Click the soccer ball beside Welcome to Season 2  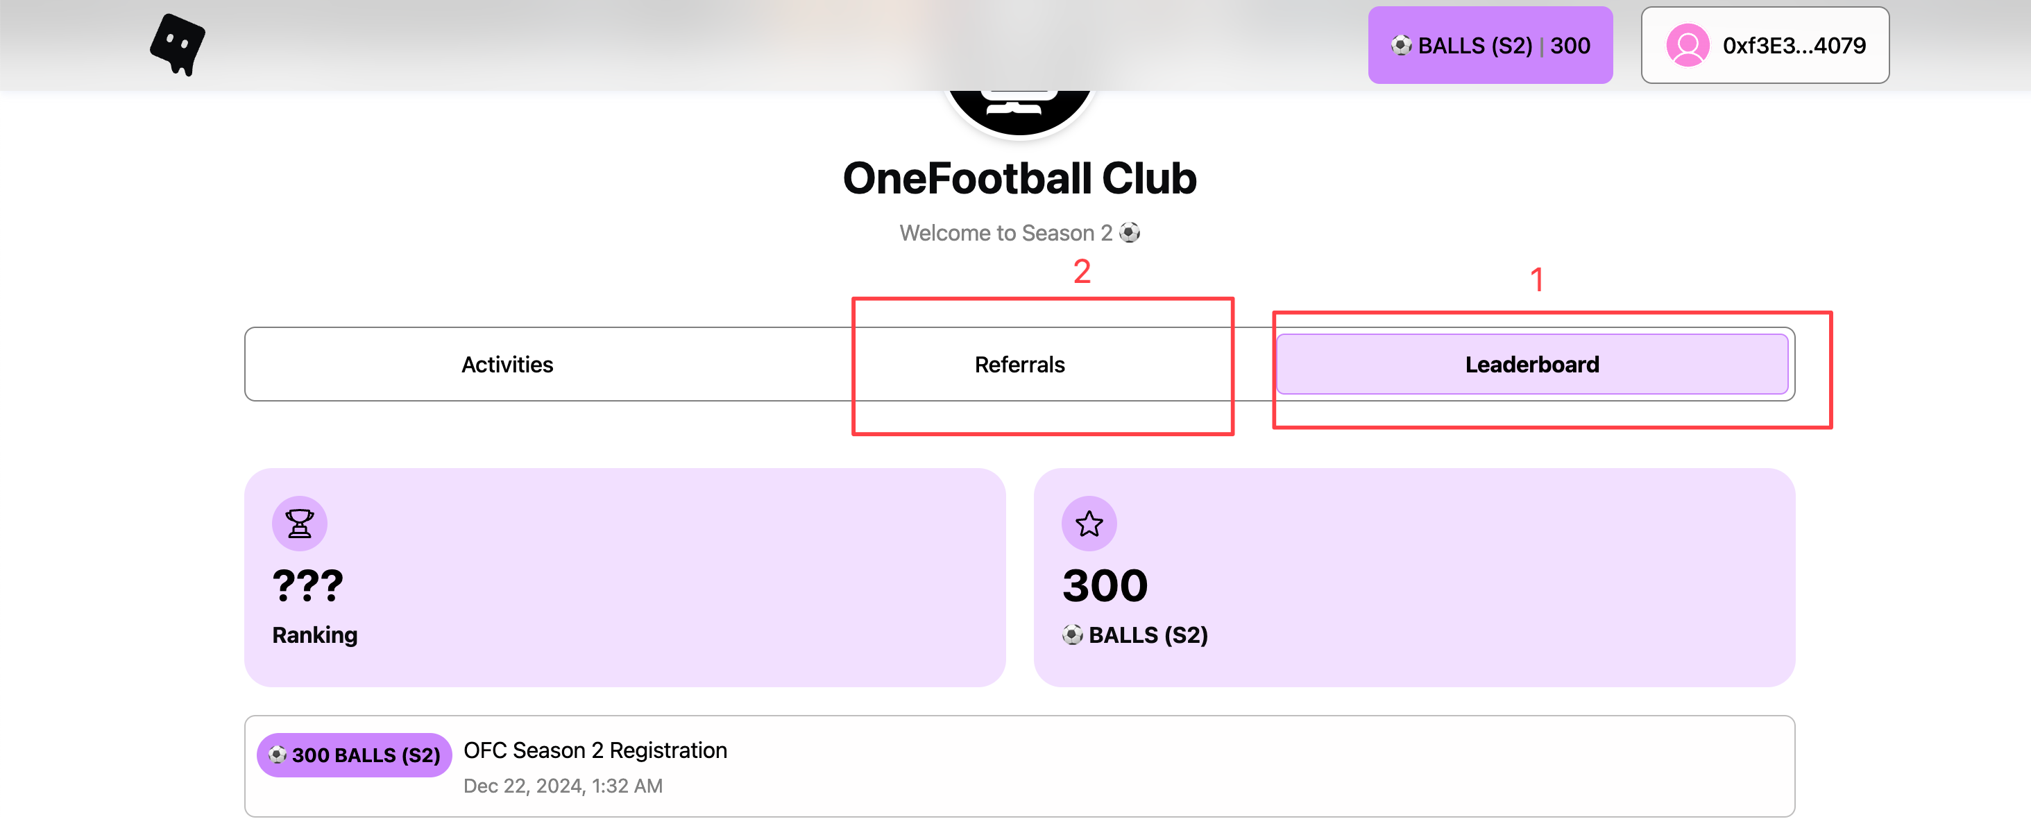tap(1130, 232)
